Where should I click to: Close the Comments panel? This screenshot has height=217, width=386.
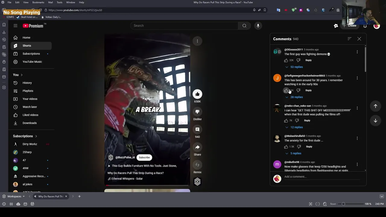pos(359,39)
